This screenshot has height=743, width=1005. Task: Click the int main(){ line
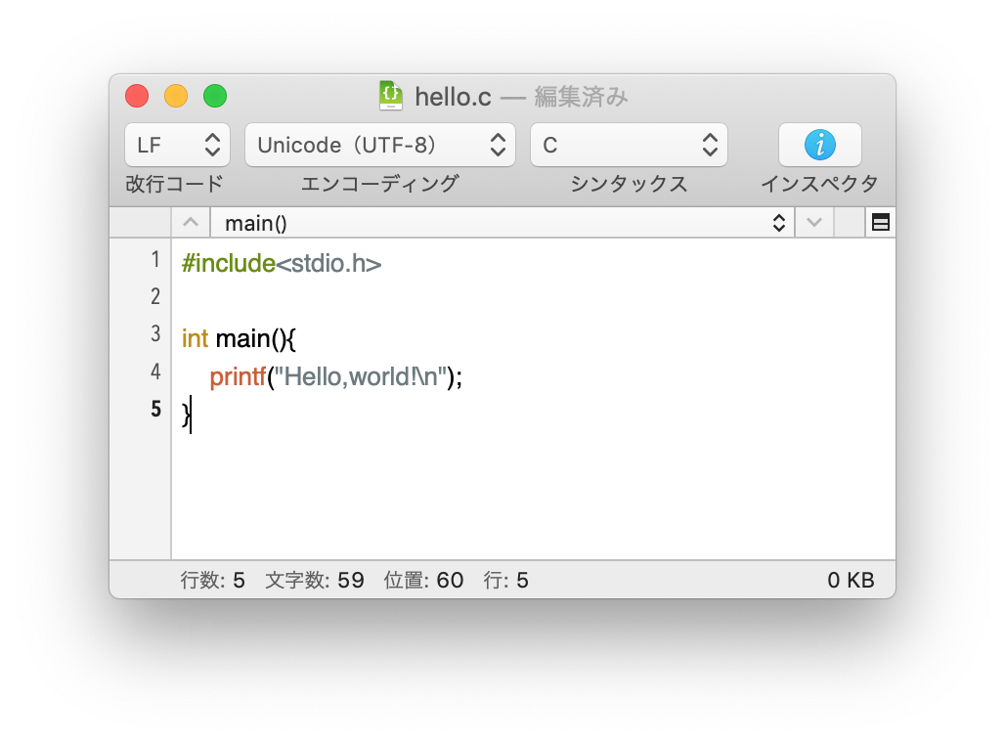(239, 338)
